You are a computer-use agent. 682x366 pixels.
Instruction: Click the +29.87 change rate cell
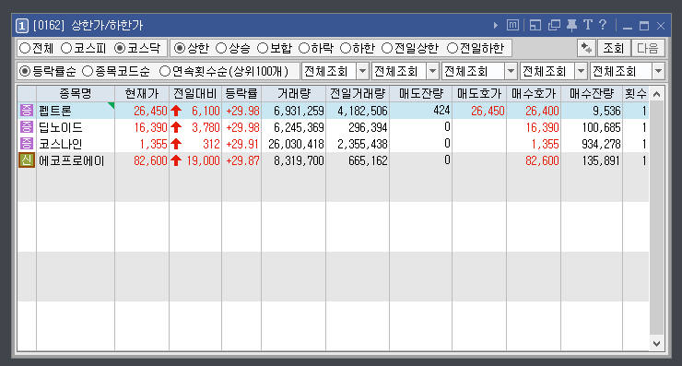(x=242, y=160)
